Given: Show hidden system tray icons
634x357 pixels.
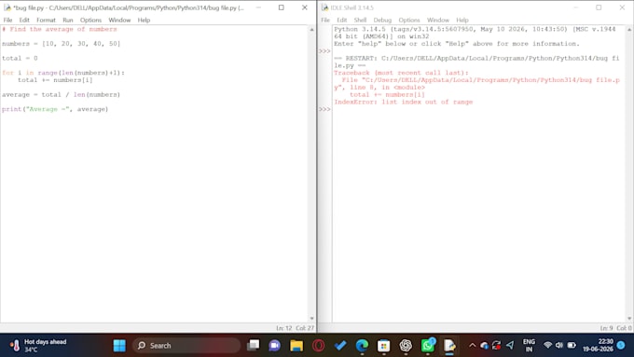Looking at the screenshot, I should coord(472,345).
